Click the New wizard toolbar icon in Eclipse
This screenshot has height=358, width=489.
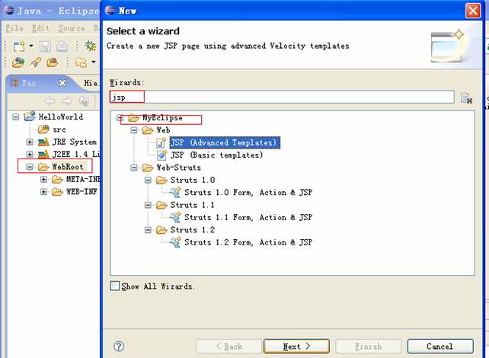click(19, 46)
